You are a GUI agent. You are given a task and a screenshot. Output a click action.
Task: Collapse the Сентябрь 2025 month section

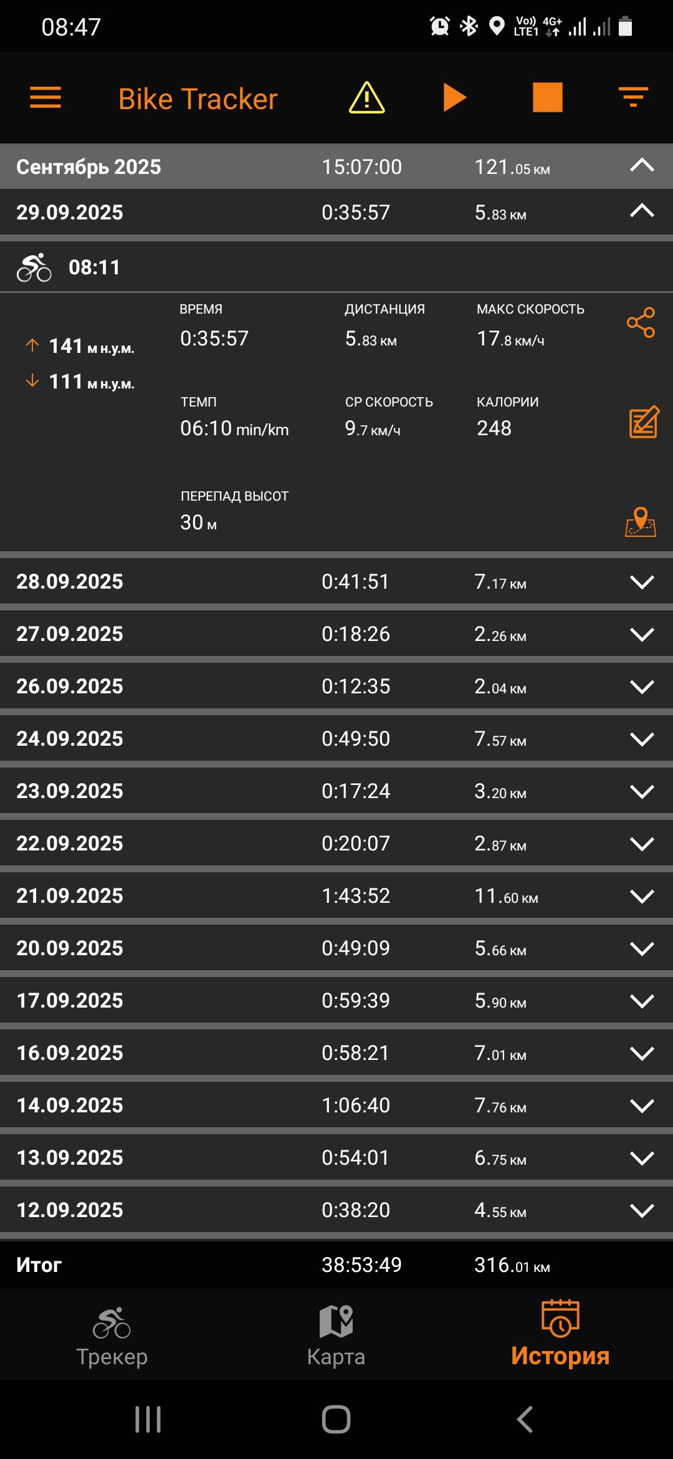(x=642, y=166)
